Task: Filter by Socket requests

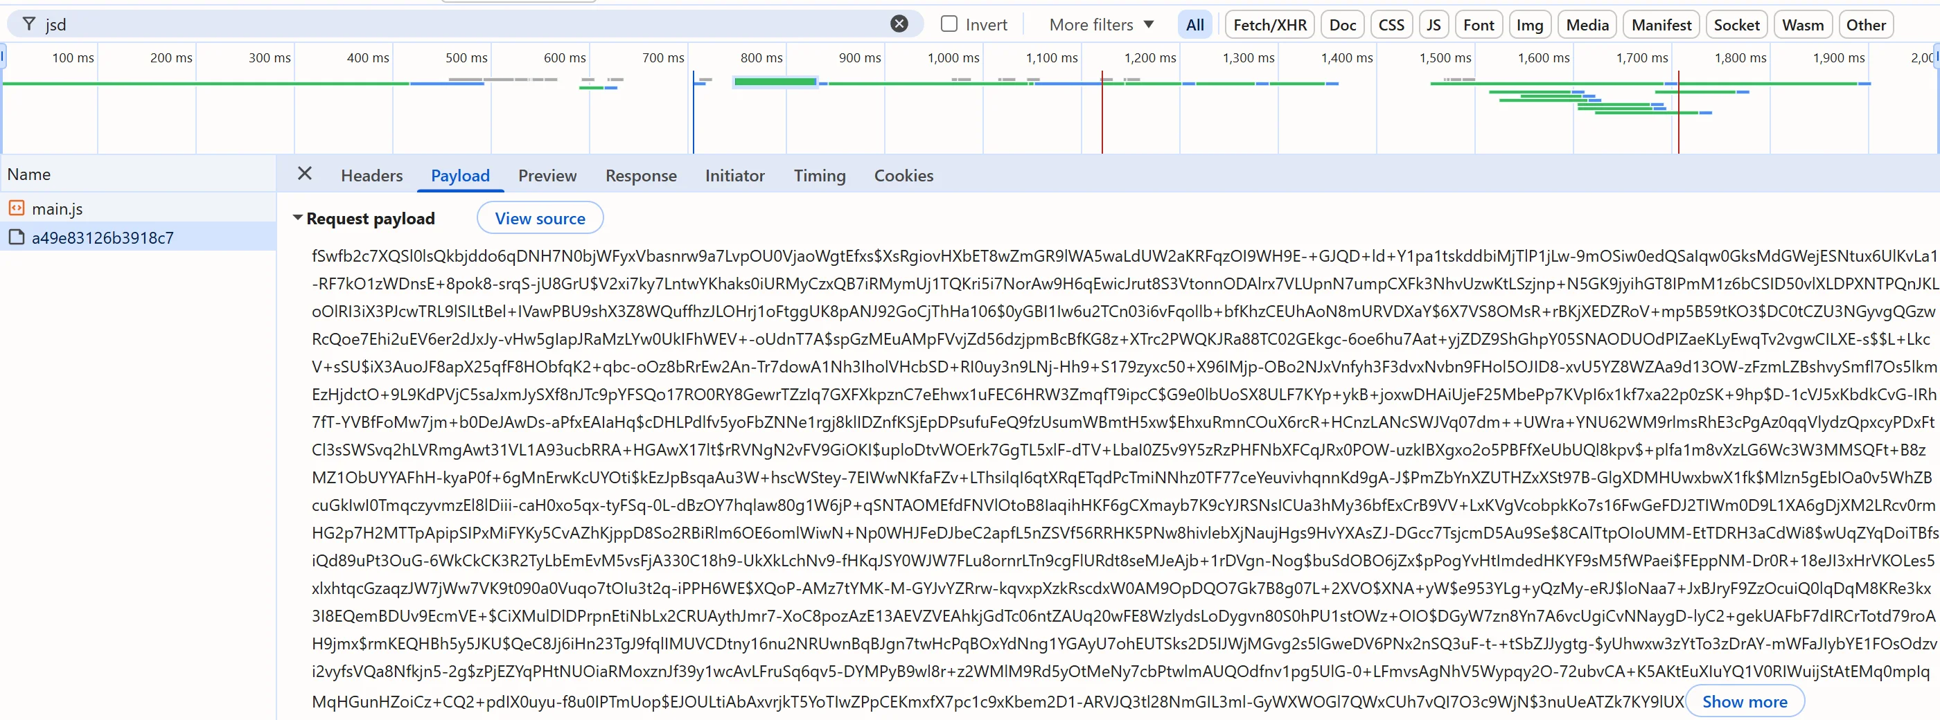Action: coord(1736,25)
